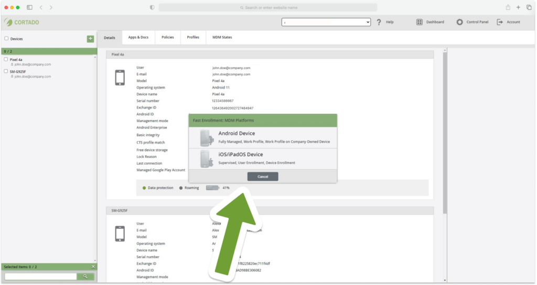Click the Account sign-out icon
The image size is (537, 285).
[x=500, y=22]
